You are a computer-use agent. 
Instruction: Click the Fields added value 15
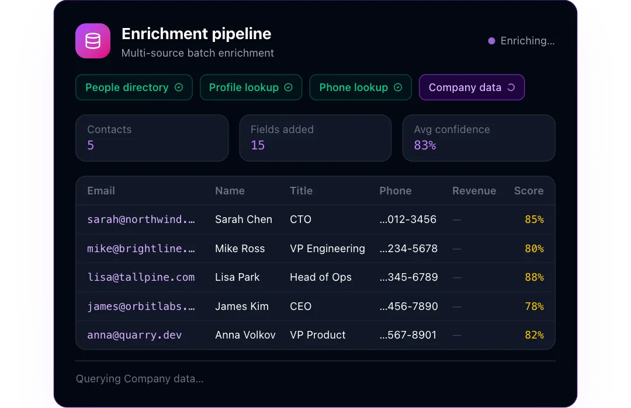pyautogui.click(x=258, y=145)
